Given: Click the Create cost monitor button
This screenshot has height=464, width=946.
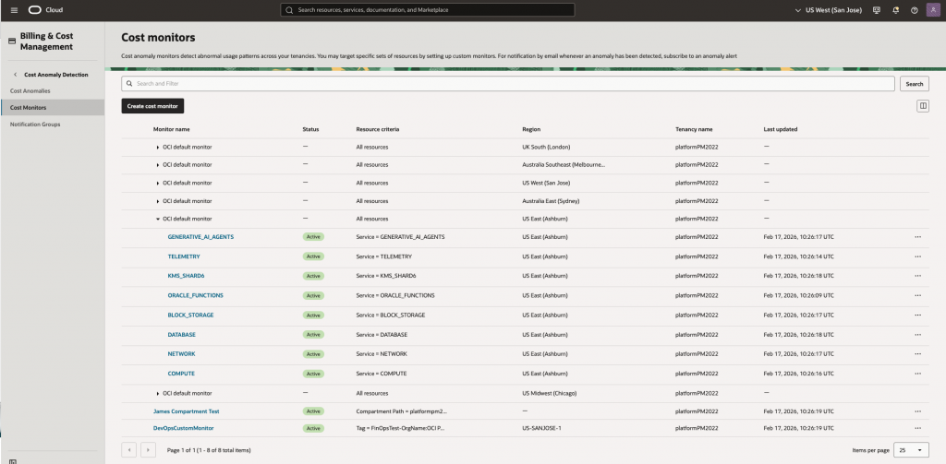Looking at the screenshot, I should coord(152,106).
